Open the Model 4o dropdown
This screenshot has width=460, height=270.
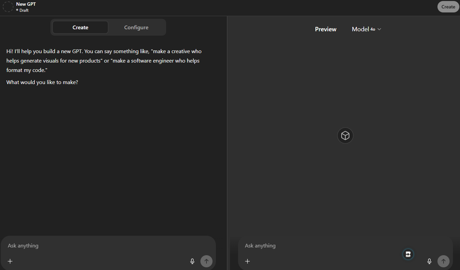pos(366,29)
